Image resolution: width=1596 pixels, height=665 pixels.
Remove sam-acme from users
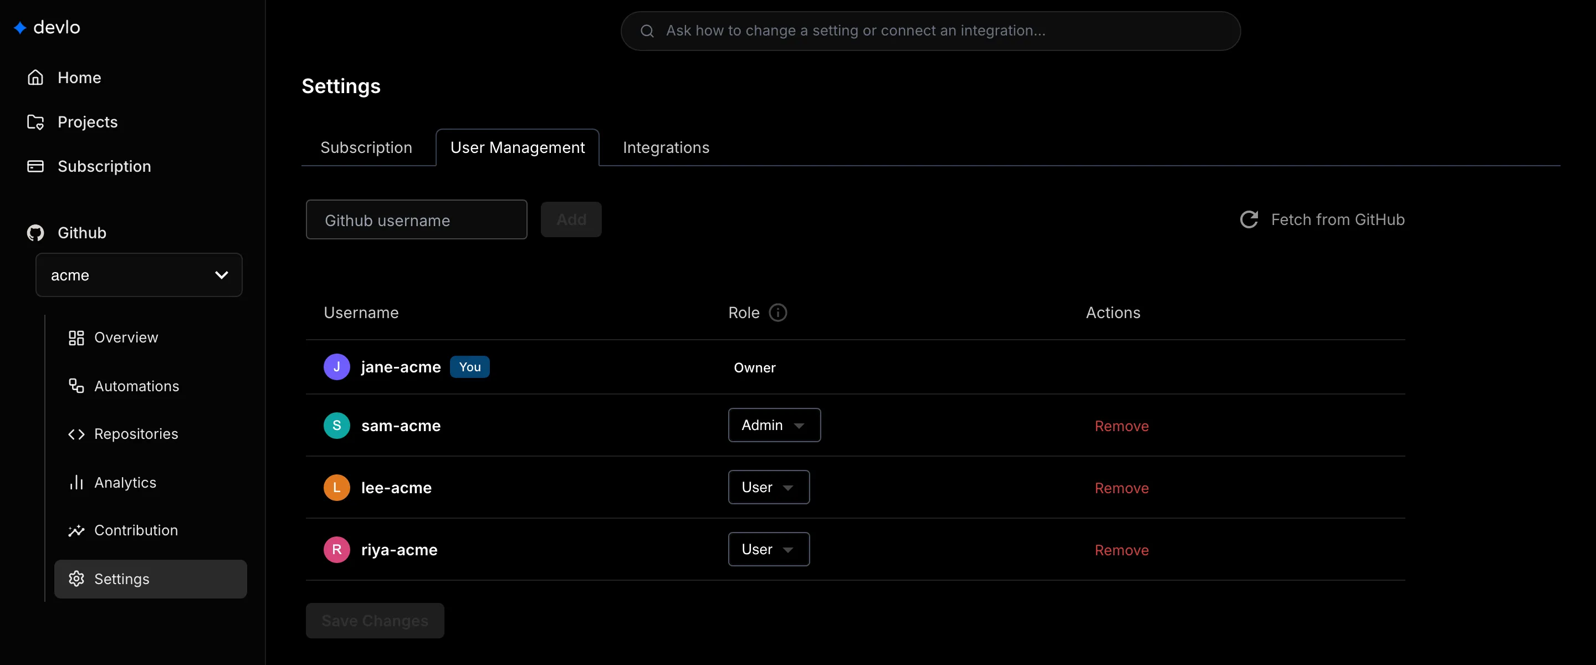click(1122, 426)
